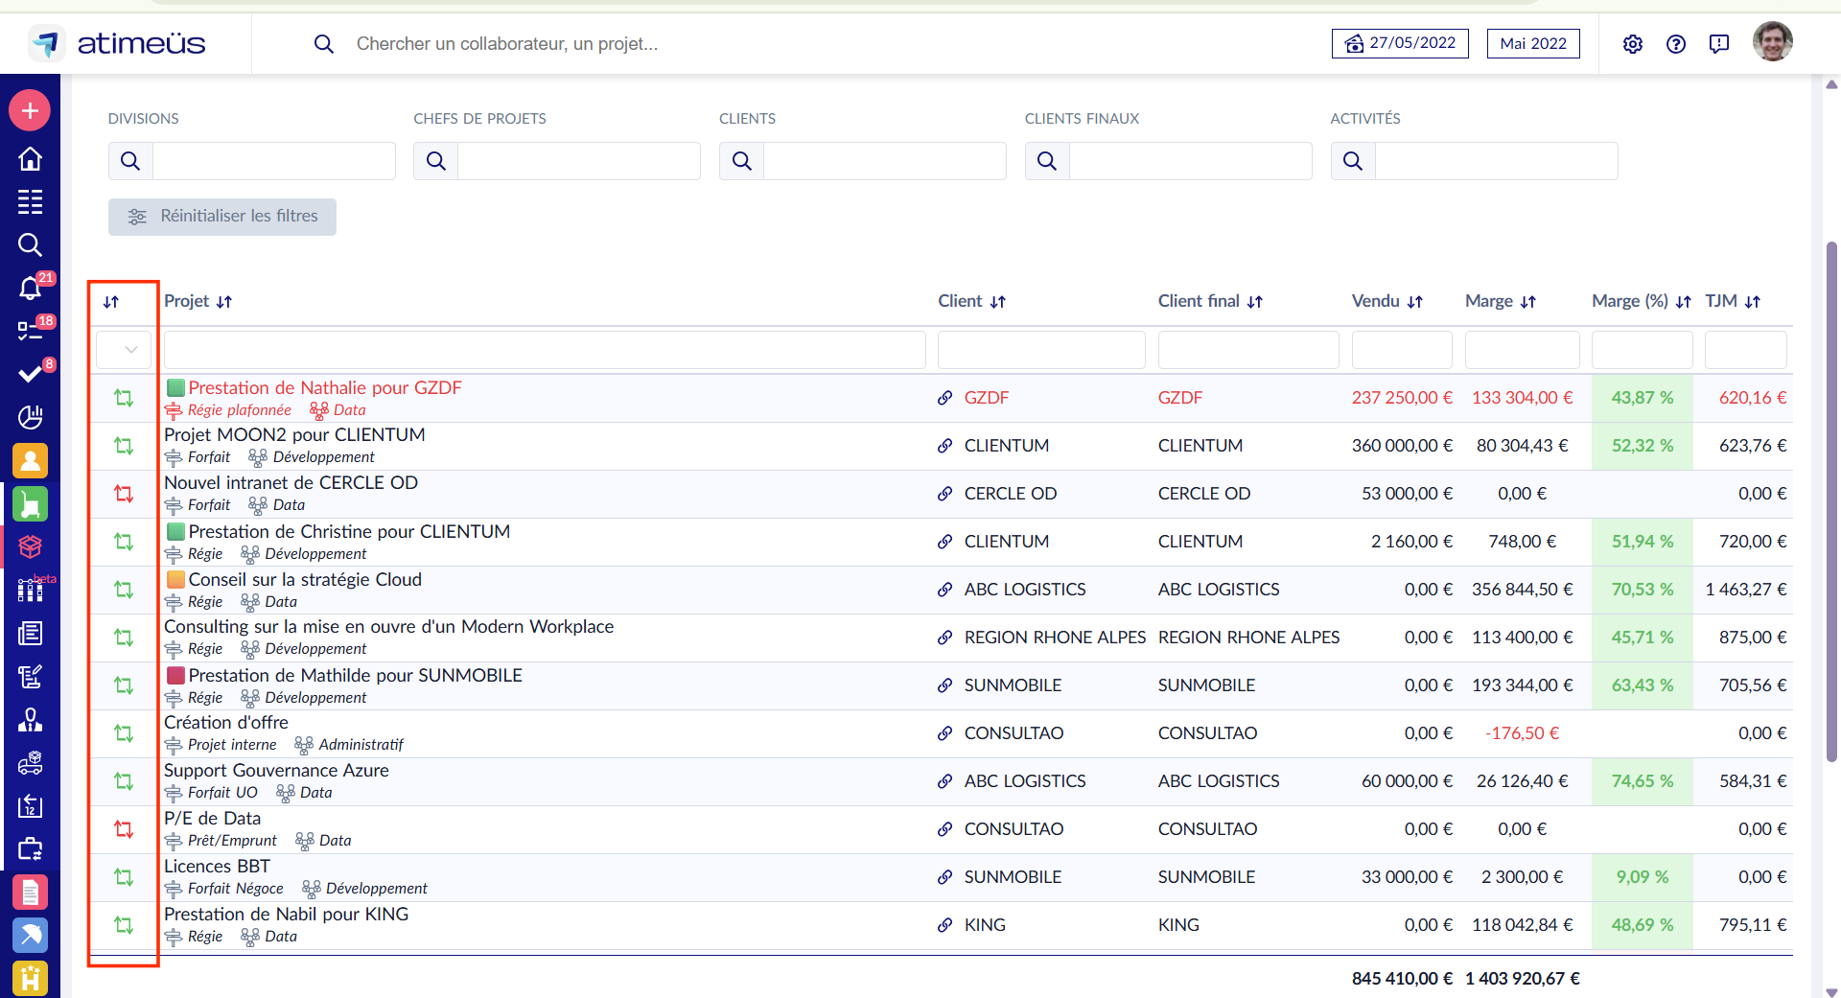Click the Client column filter box
This screenshot has height=998, width=1841.
[1041, 350]
